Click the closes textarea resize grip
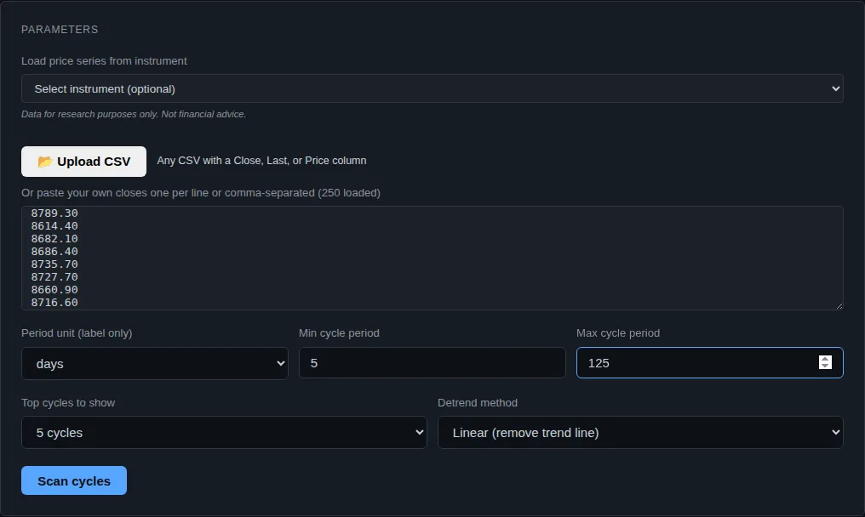 pos(839,306)
